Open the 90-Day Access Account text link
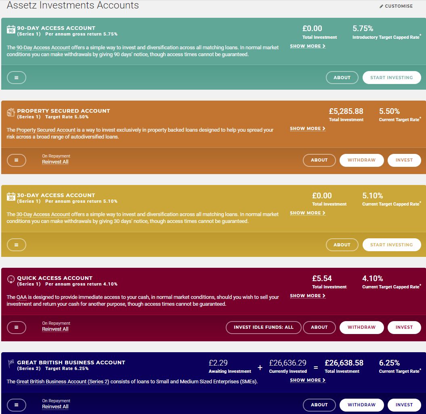Image resolution: width=426 pixels, height=414 pixels. 43,48
